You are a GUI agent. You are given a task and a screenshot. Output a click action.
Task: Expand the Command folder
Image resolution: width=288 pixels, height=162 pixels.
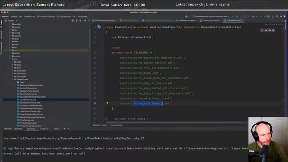(13, 71)
